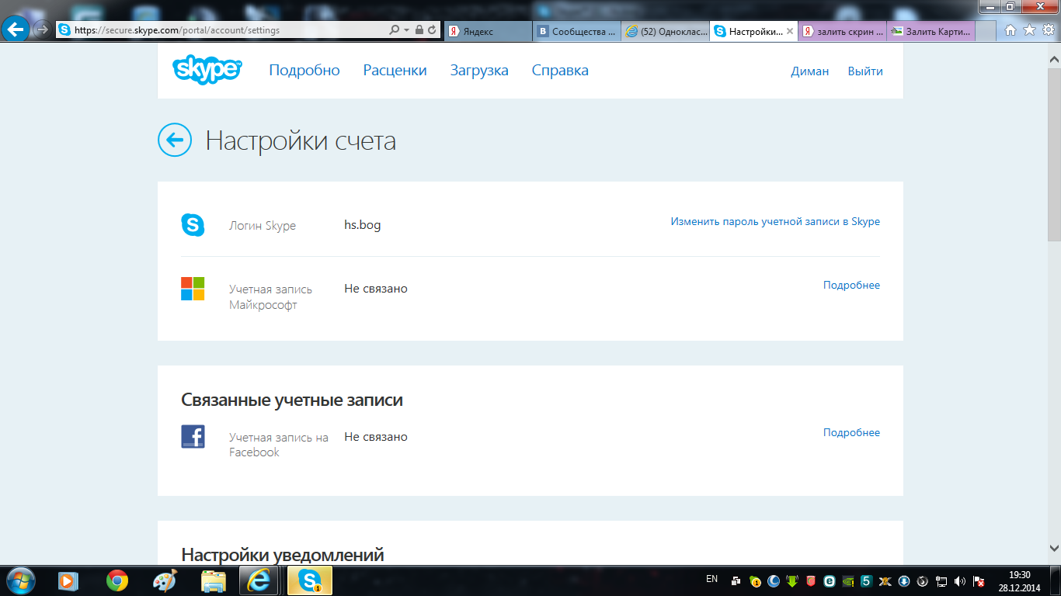Open favorites star icon in browser
The image size is (1061, 596).
pos(1029,30)
